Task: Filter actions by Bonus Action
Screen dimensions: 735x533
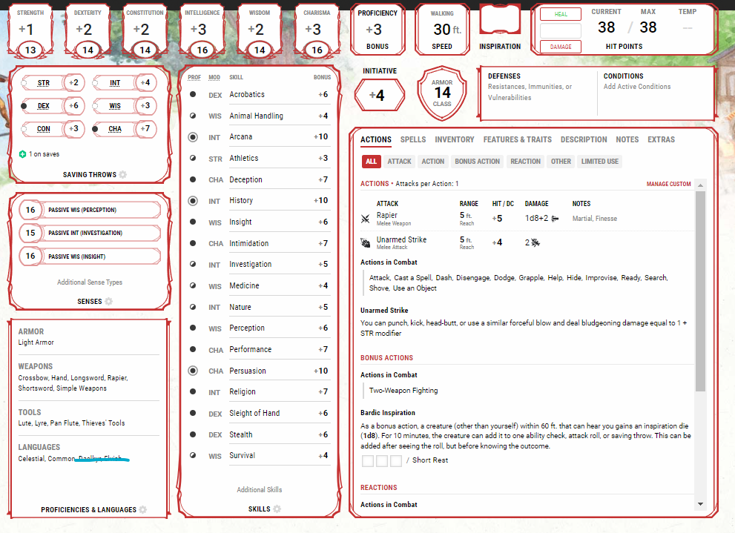Action: point(477,162)
